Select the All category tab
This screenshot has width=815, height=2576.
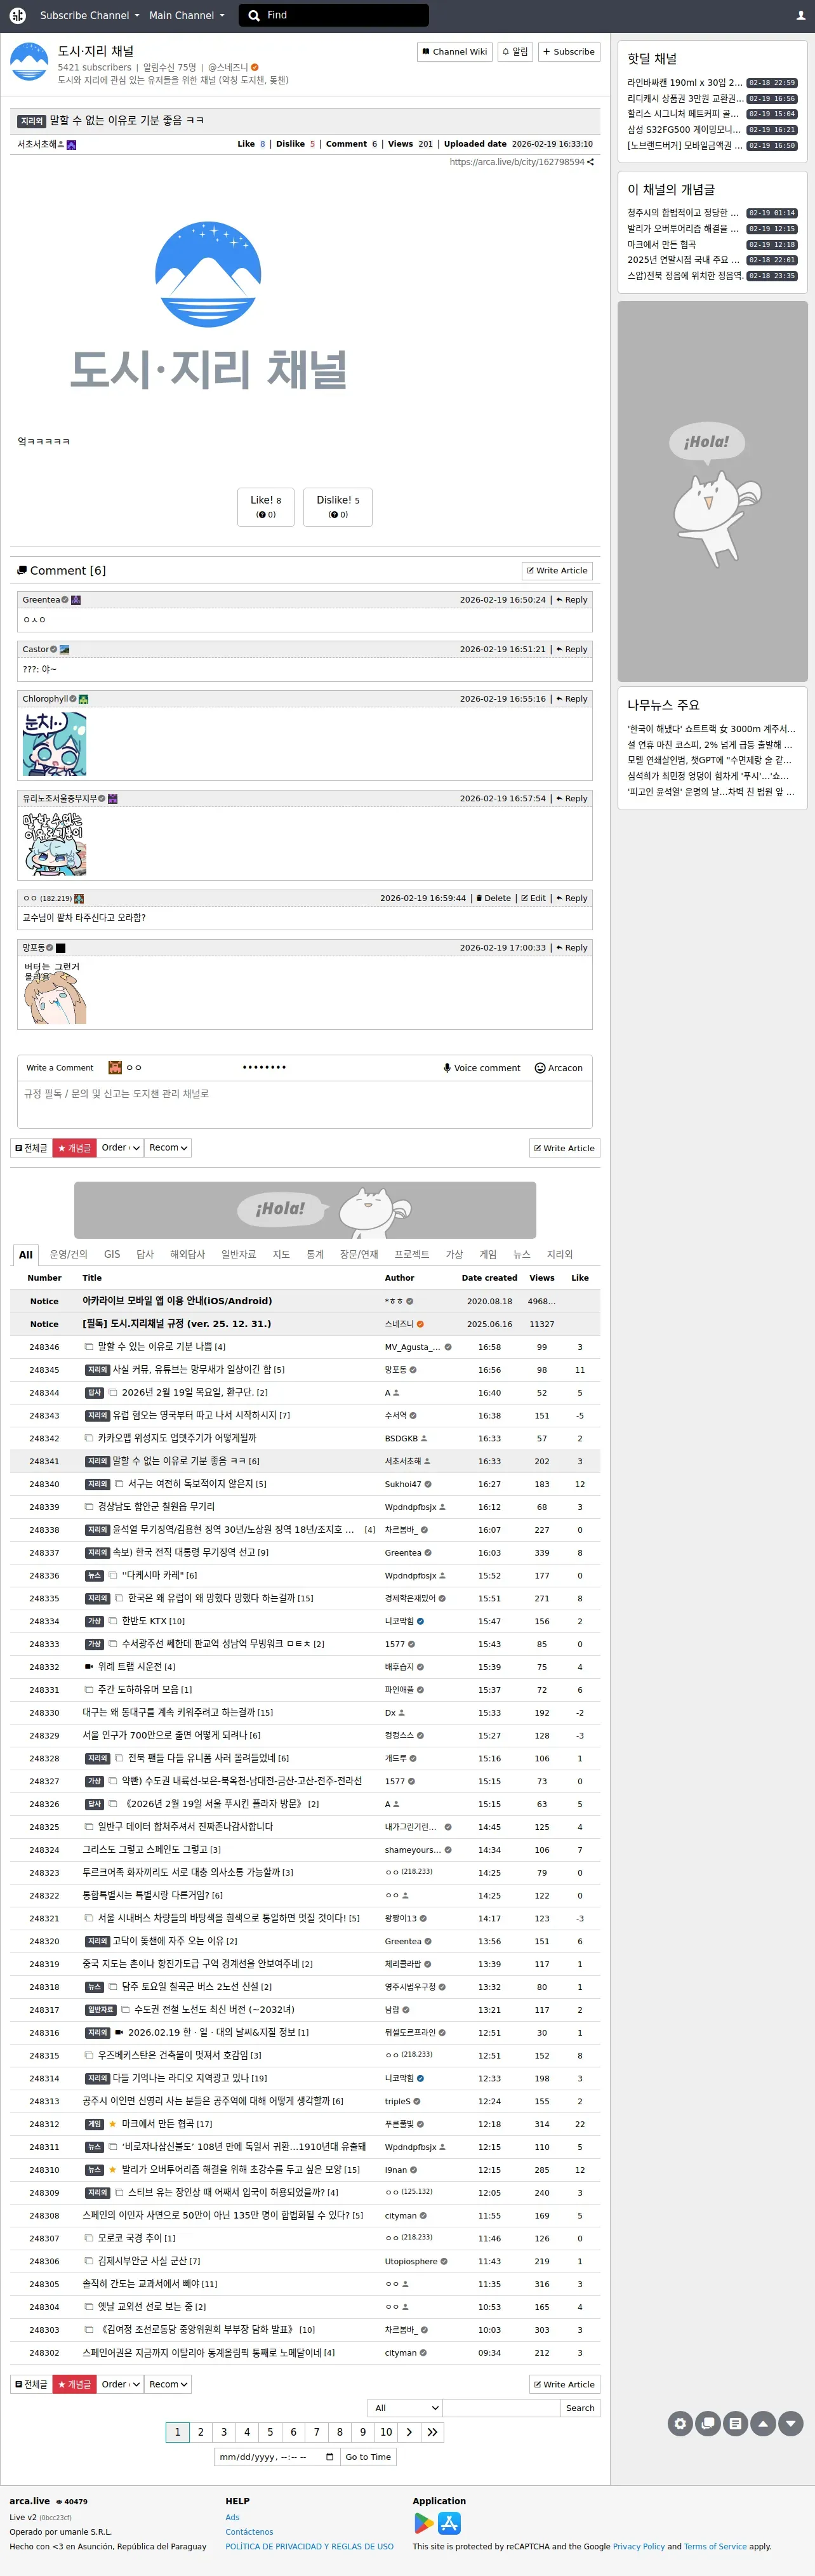click(26, 1254)
